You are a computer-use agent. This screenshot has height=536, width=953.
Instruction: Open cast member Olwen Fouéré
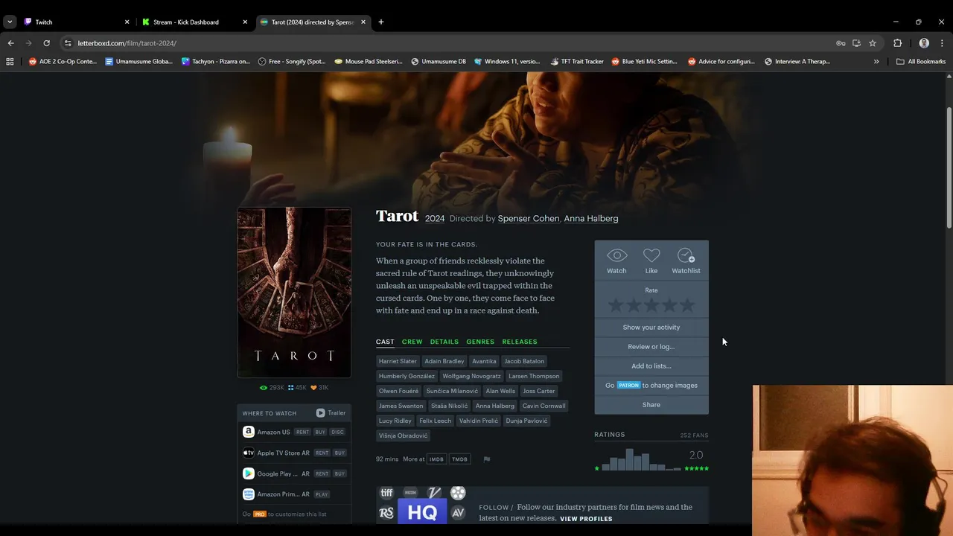coord(398,391)
